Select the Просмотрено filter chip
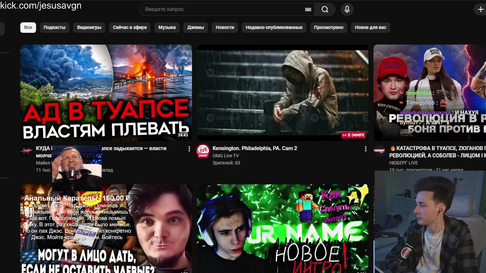 329,27
